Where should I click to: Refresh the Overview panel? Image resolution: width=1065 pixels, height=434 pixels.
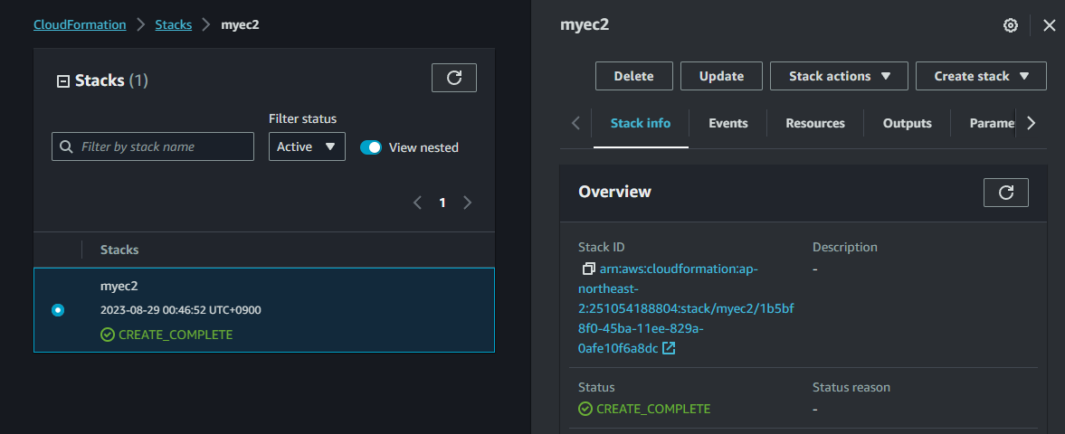tap(1006, 193)
